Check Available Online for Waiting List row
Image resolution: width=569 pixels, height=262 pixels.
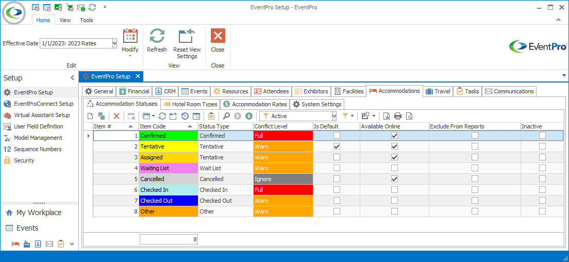(x=394, y=168)
